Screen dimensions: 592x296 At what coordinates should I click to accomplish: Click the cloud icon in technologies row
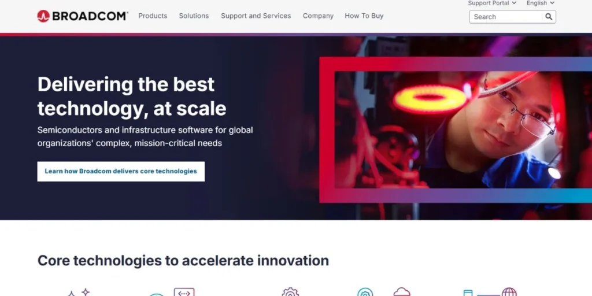click(x=401, y=292)
